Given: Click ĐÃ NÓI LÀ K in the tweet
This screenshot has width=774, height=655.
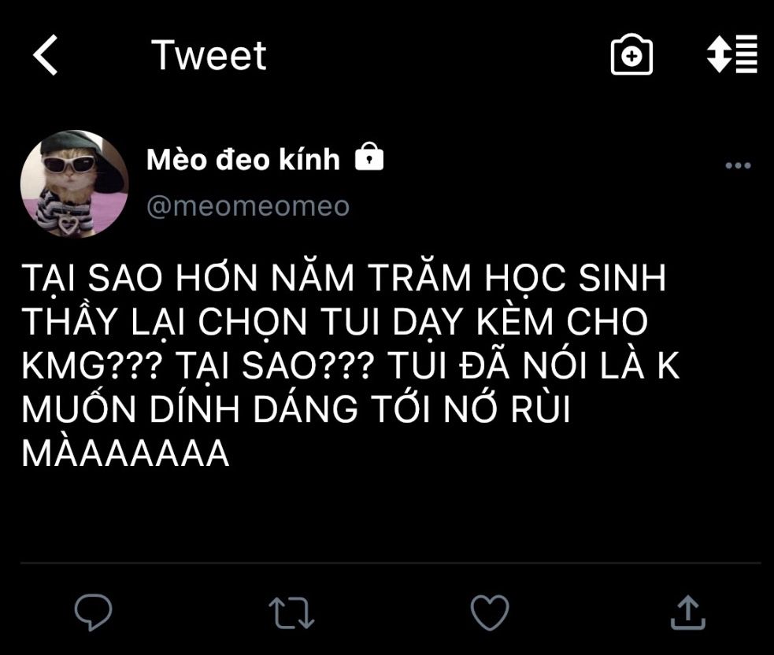Looking at the screenshot, I should 569,365.
